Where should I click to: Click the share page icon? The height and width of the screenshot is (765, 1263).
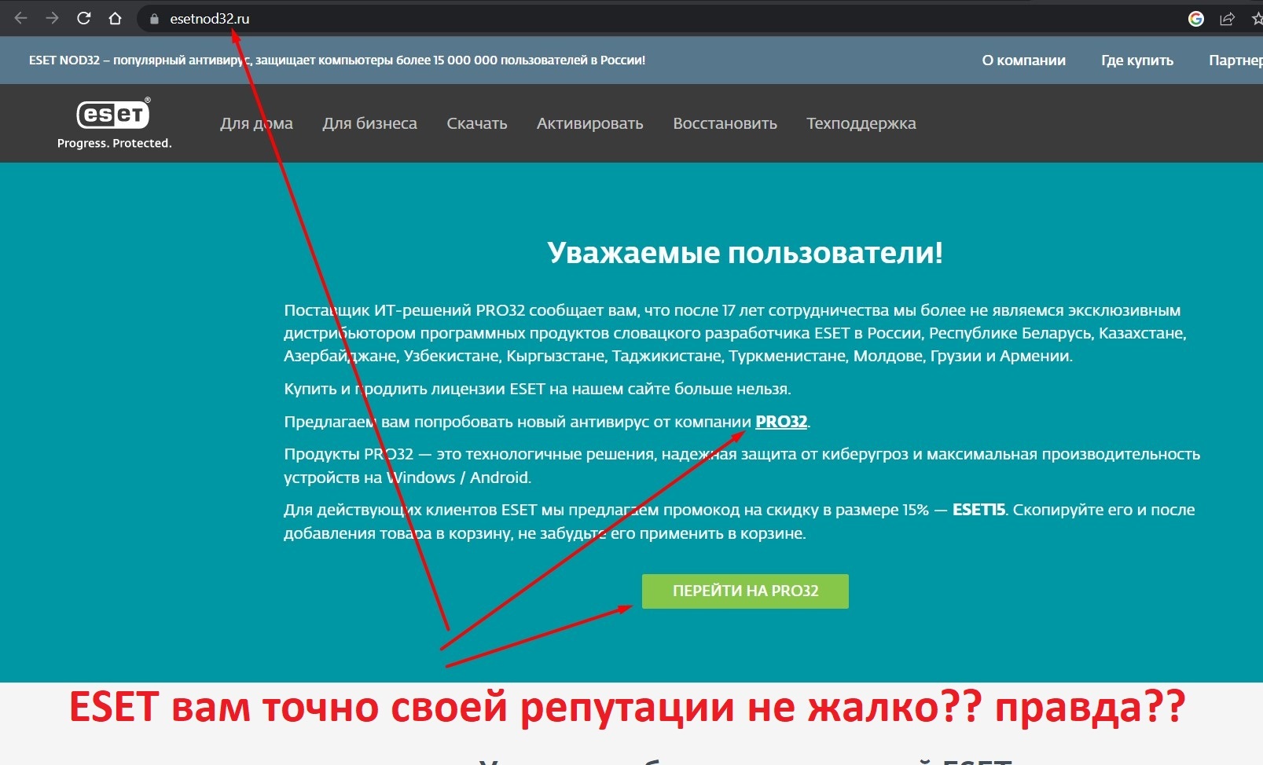point(1227,19)
